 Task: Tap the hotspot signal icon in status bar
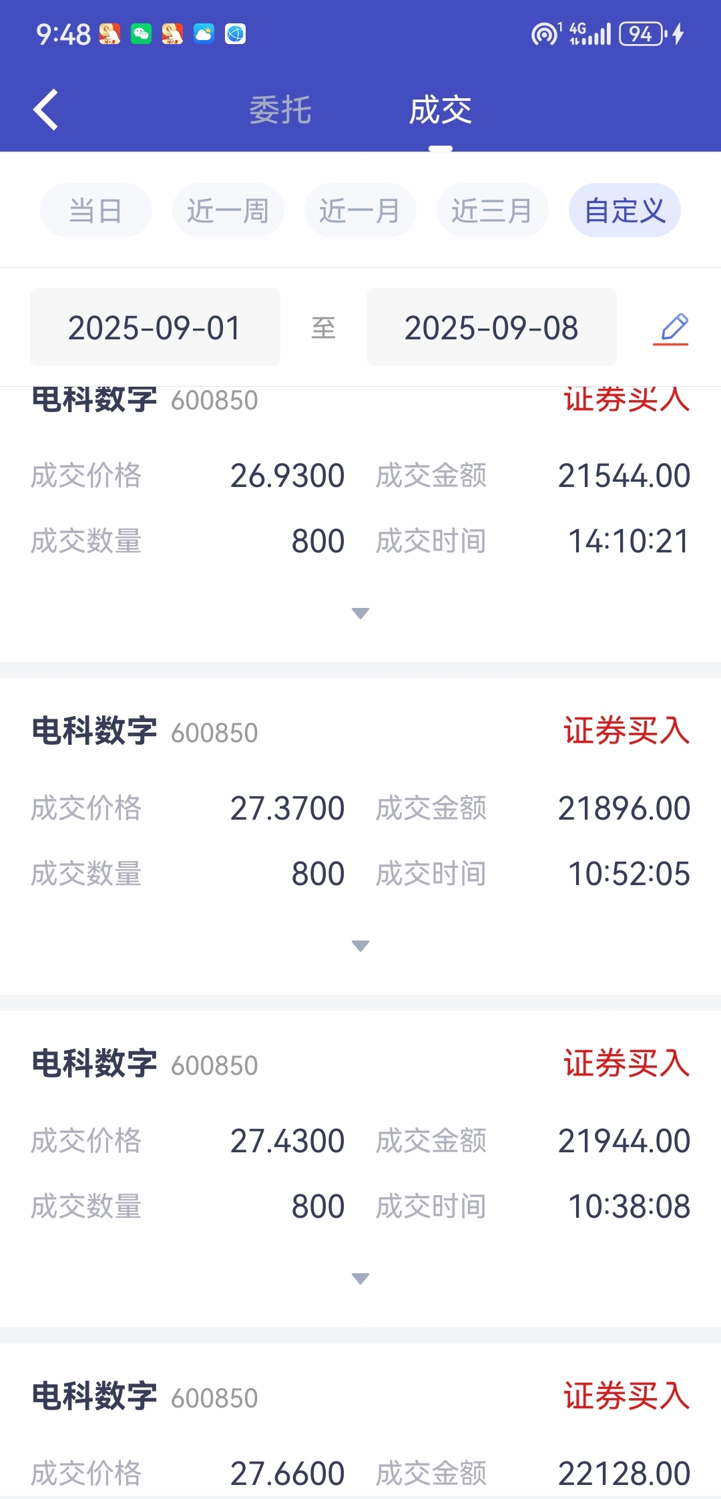pyautogui.click(x=545, y=33)
